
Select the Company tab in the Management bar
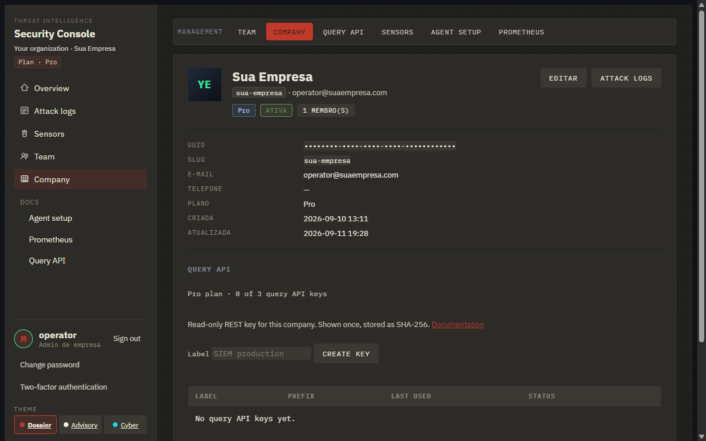point(290,32)
